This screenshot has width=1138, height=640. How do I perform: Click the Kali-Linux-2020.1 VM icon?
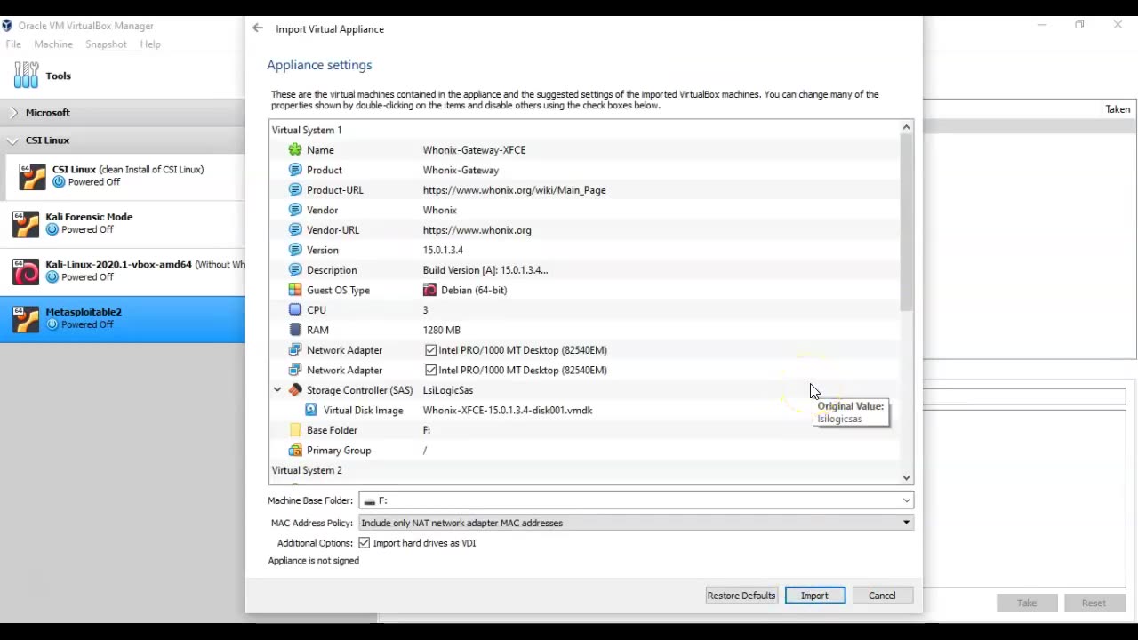coord(26,271)
